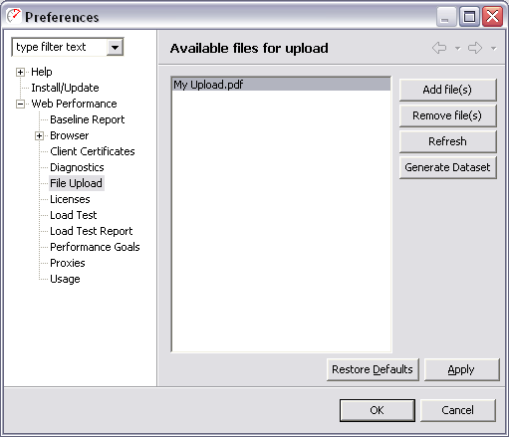Screen dimensions: 509x437
Task: Click the Refresh button
Action: coord(447,141)
